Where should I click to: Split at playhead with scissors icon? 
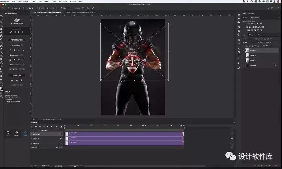[x=57, y=126]
